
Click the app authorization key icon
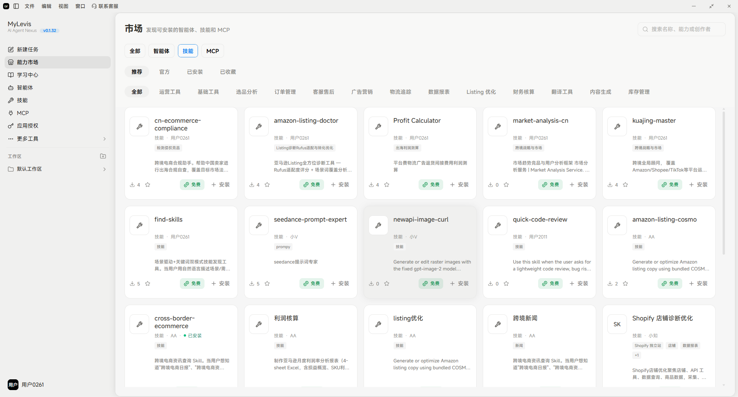tap(11, 126)
